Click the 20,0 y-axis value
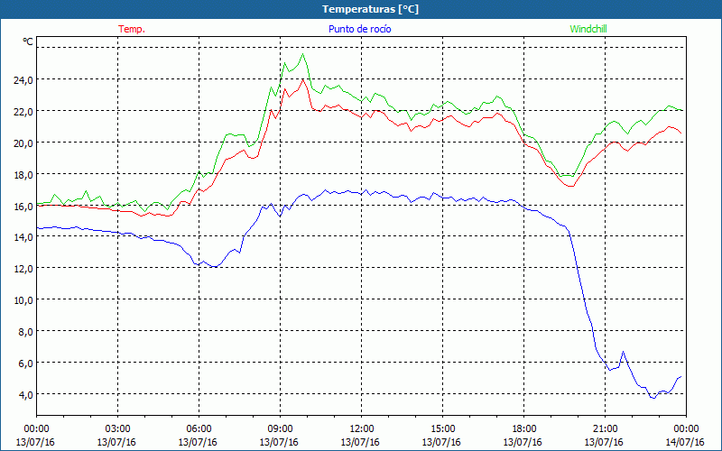This screenshot has height=451, width=722. 23,143
